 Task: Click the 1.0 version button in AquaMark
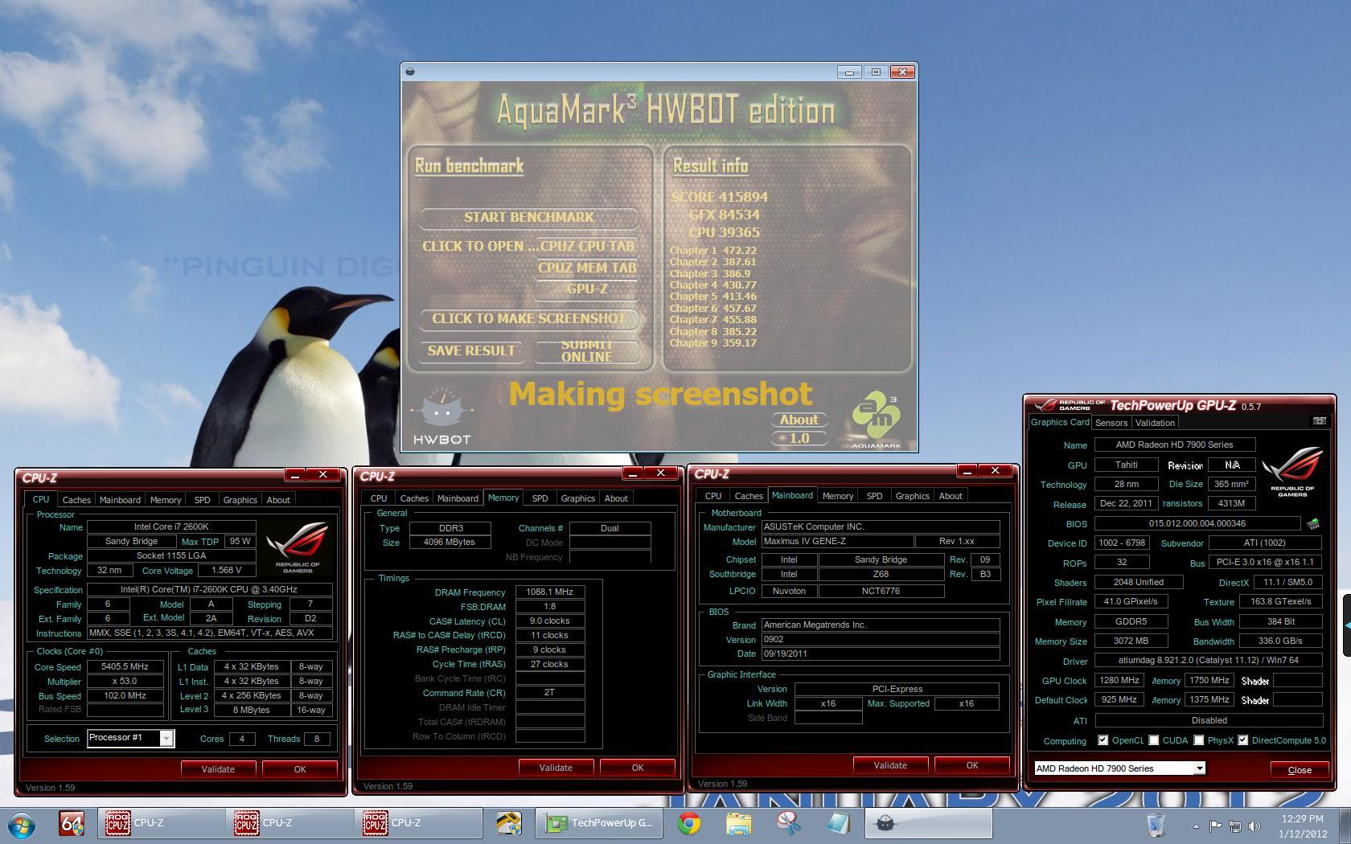tap(799, 438)
